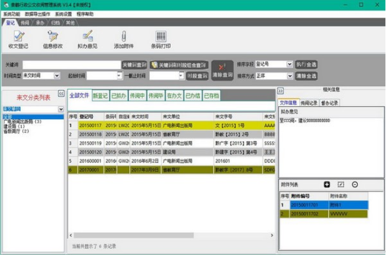Click the horizontal scrollbar of file table
This screenshot has width=386, height=255.
(x=134, y=236)
